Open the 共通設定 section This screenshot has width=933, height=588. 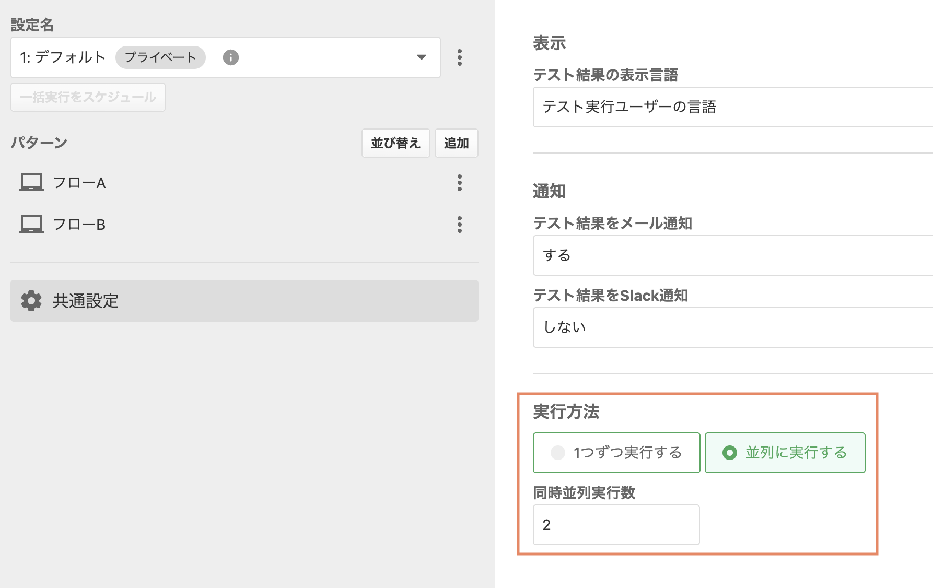pos(244,301)
